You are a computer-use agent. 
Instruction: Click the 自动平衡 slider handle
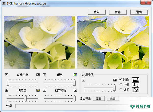point(8,83)
